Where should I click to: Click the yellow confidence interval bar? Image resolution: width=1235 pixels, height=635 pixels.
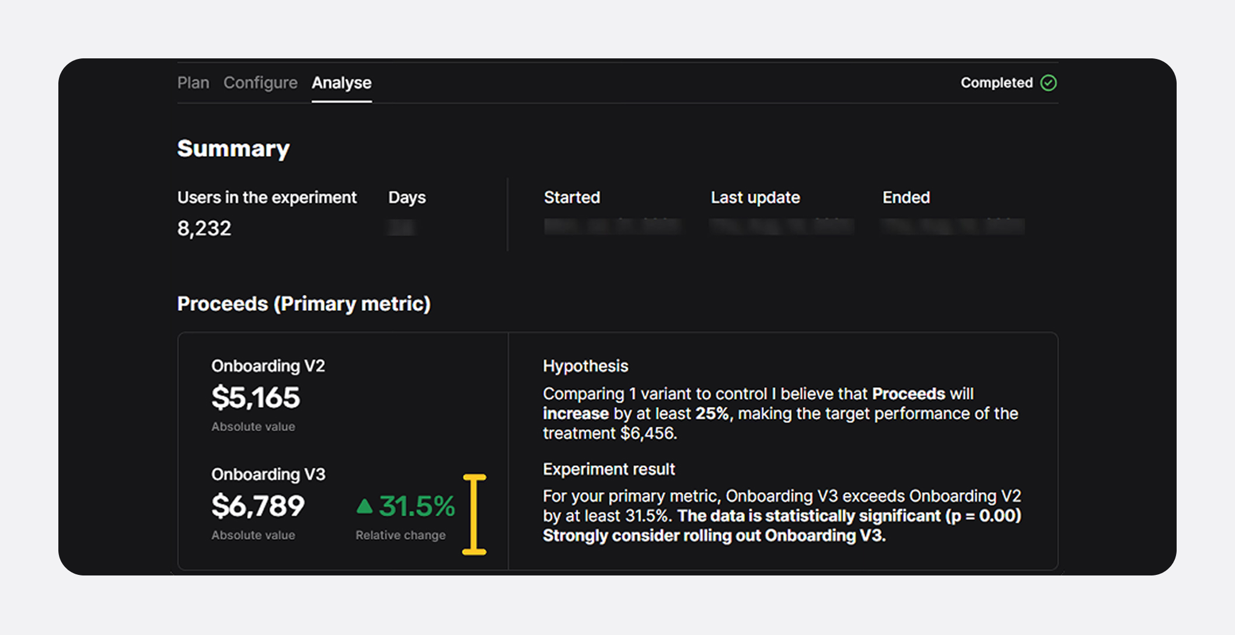[x=474, y=514]
